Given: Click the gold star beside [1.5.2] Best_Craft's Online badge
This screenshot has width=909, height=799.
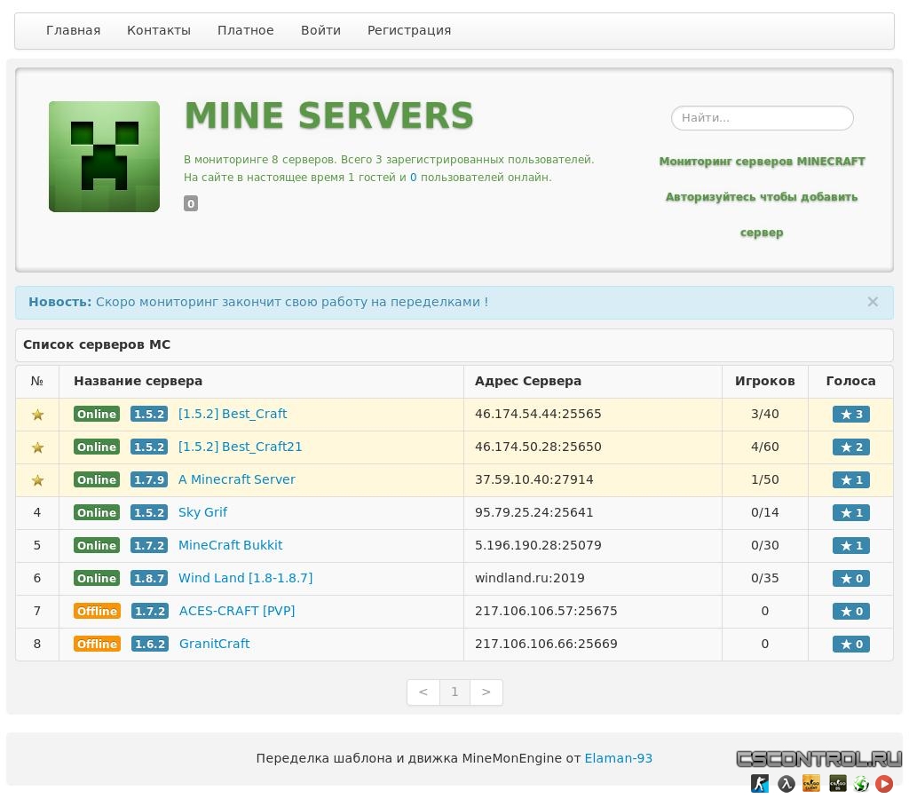Looking at the screenshot, I should (37, 415).
